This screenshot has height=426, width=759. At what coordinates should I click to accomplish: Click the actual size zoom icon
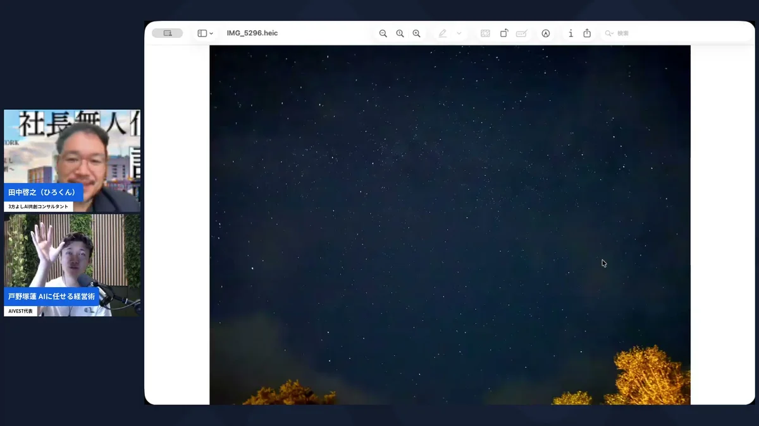tap(400, 33)
